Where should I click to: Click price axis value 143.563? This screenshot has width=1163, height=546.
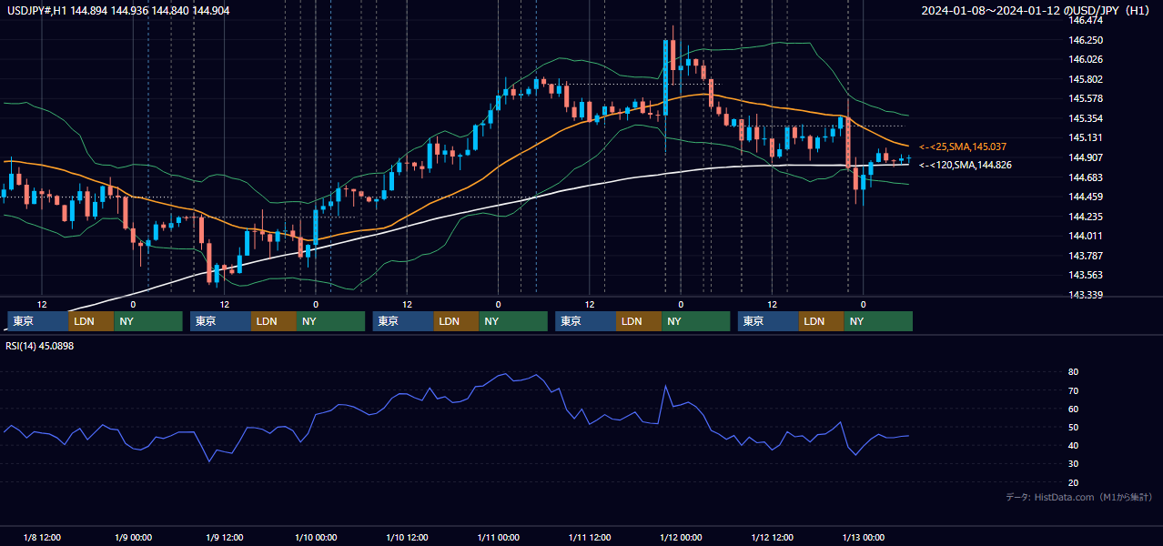tap(1087, 275)
